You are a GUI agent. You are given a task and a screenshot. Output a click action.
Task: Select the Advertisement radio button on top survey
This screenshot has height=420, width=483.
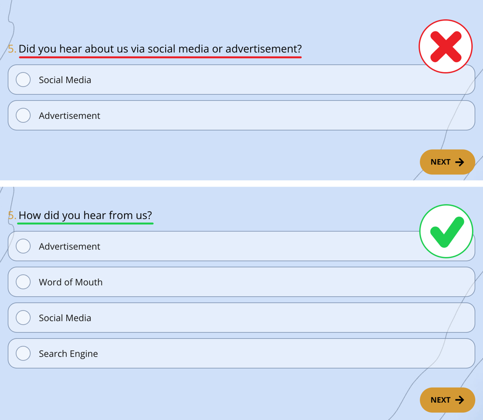click(x=23, y=115)
